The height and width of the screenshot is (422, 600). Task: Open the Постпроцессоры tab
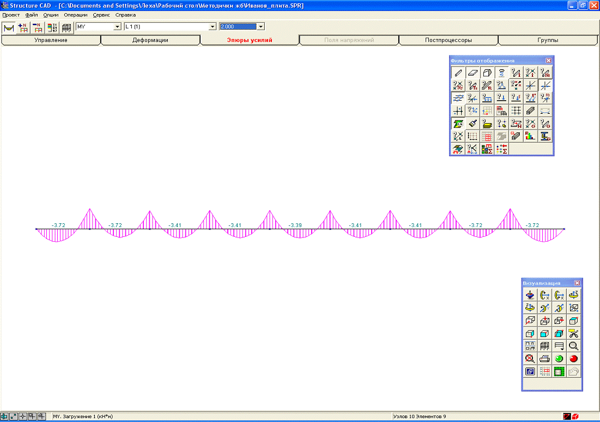coord(448,40)
